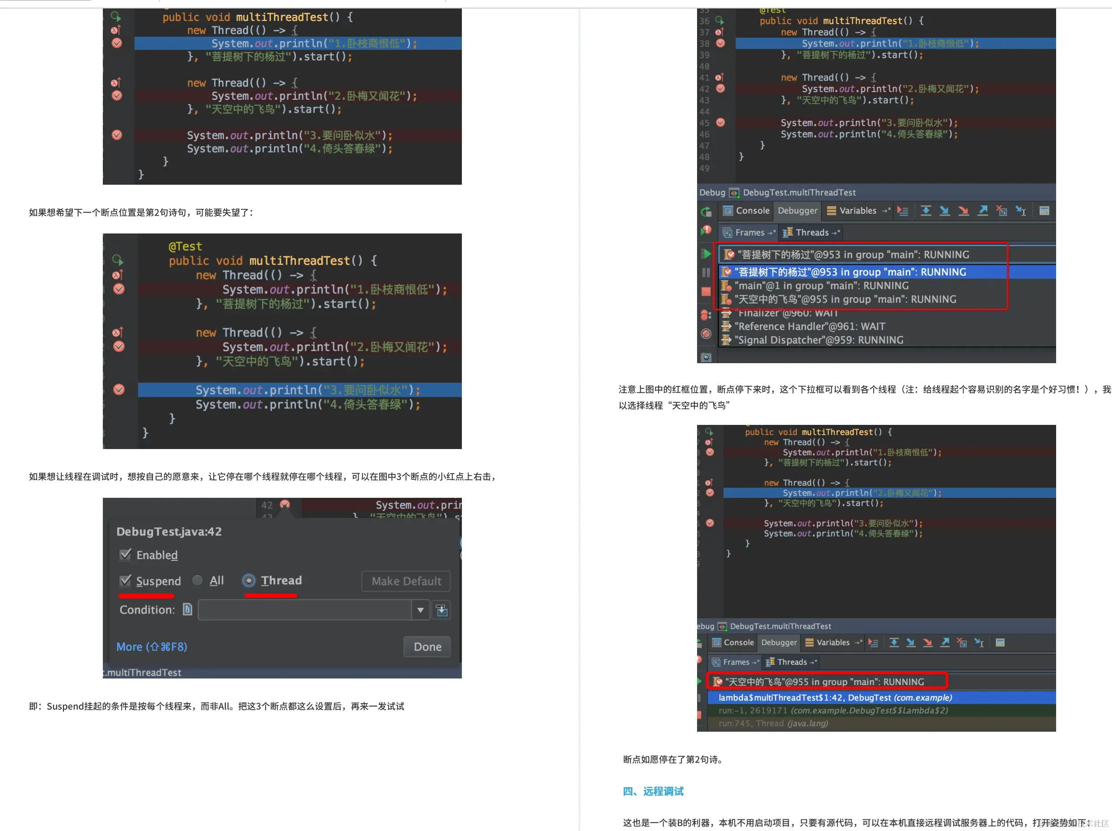
Task: Click the More (⇧⌘F8) link
Action: click(x=152, y=646)
